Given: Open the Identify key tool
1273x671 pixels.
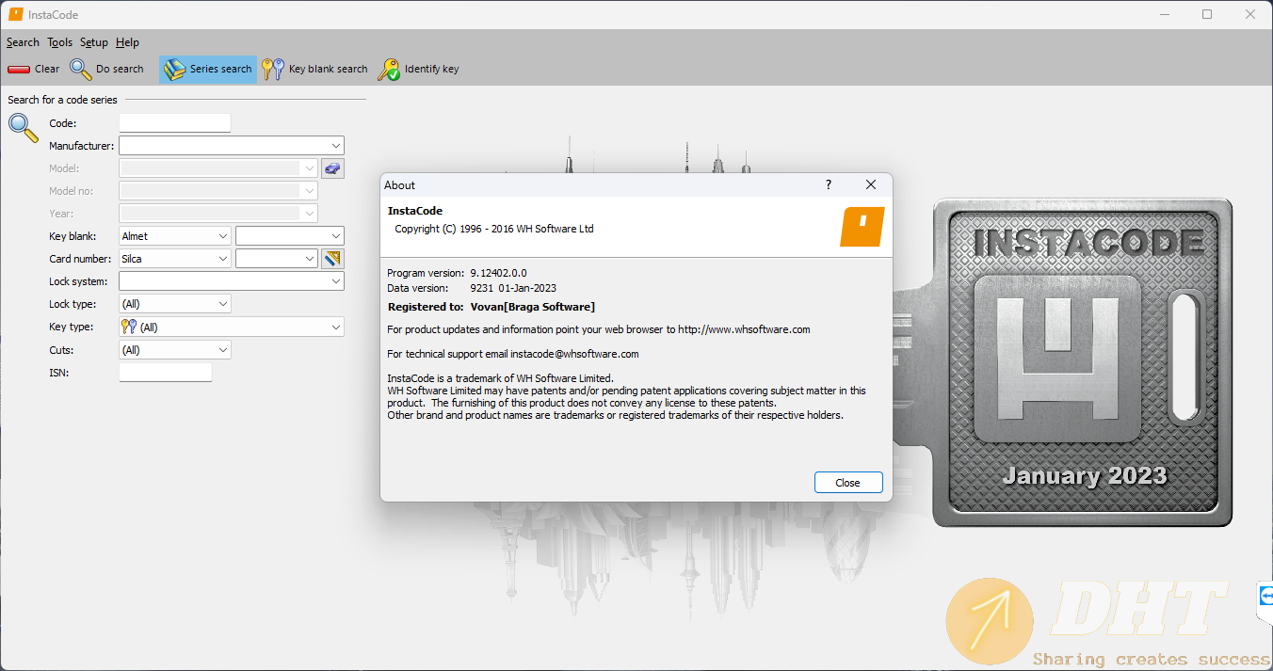Looking at the screenshot, I should [389, 69].
